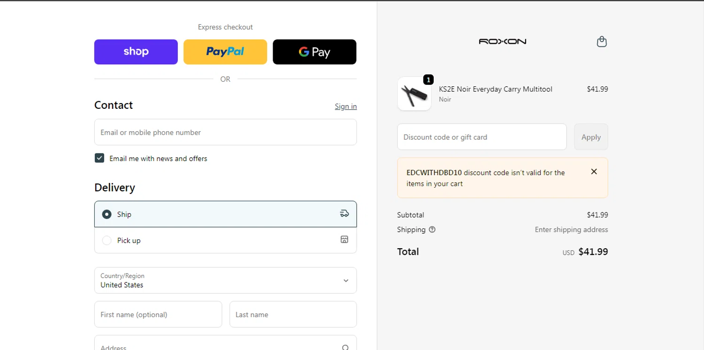Focus the Last name field
The width and height of the screenshot is (704, 350).
tap(293, 314)
